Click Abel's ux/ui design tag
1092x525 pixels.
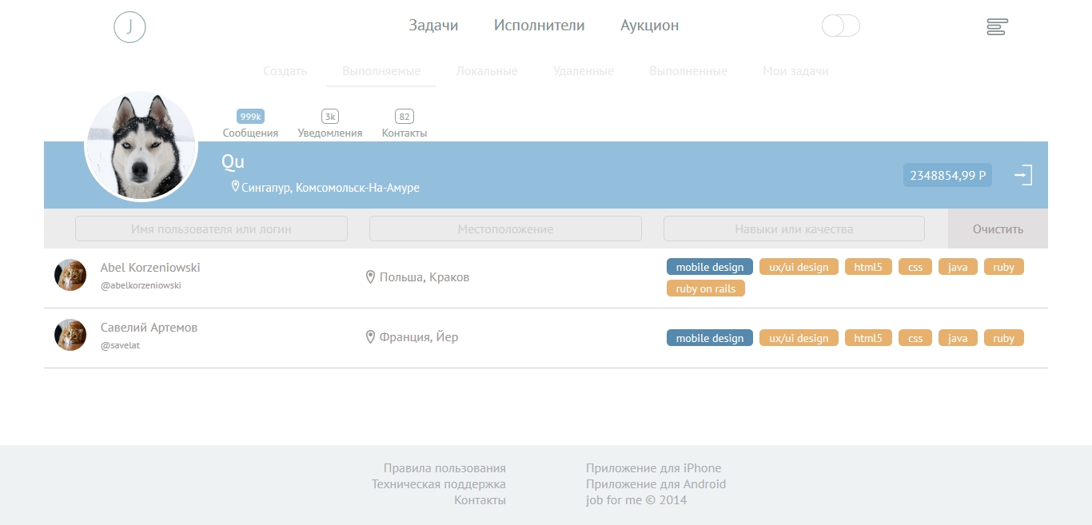coord(799,267)
